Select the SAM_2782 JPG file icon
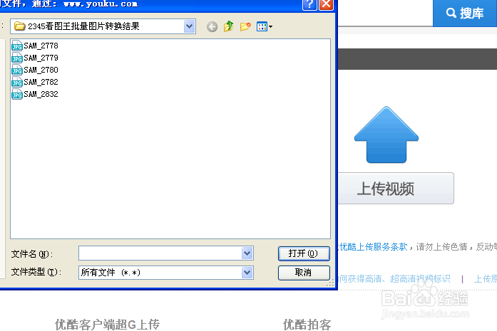 tap(17, 83)
